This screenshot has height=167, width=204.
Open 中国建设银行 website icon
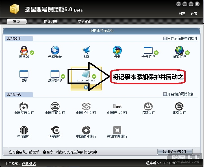[x=86, y=130]
